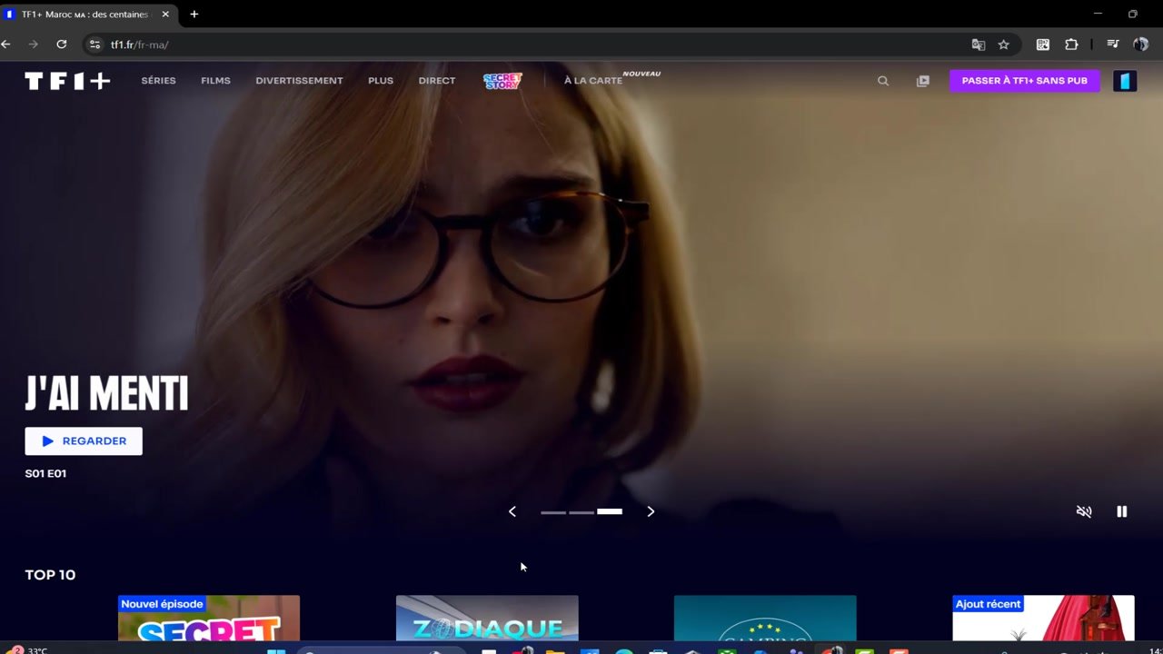The image size is (1163, 654).
Task: Close the TF1+ Maroc tab
Action: click(165, 15)
